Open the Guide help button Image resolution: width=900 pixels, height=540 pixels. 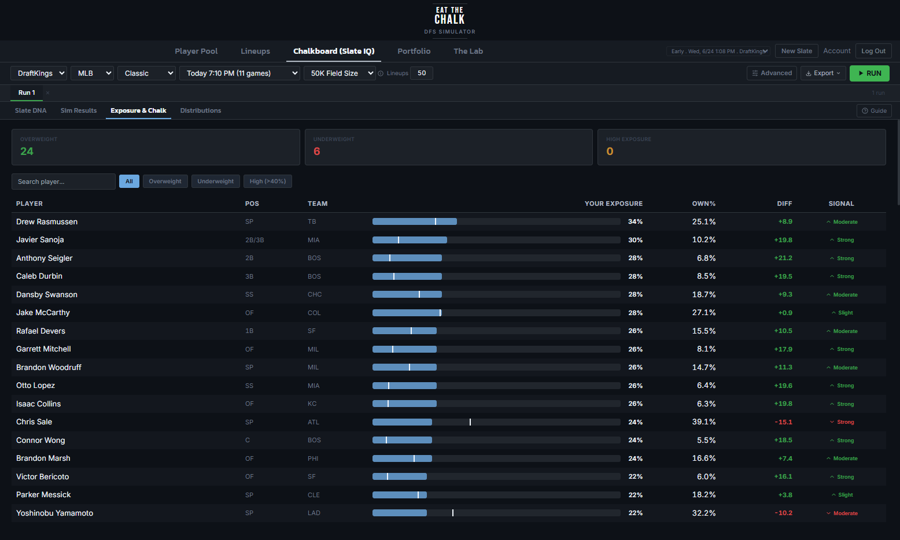tap(874, 110)
